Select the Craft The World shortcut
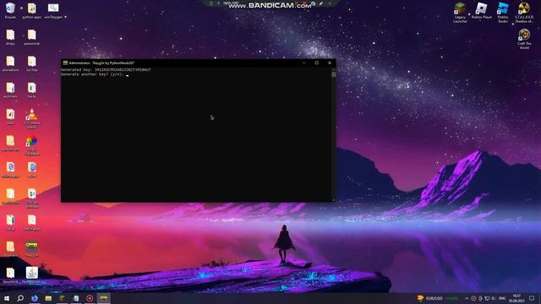Viewport: 541px width, 304px height. click(x=524, y=39)
